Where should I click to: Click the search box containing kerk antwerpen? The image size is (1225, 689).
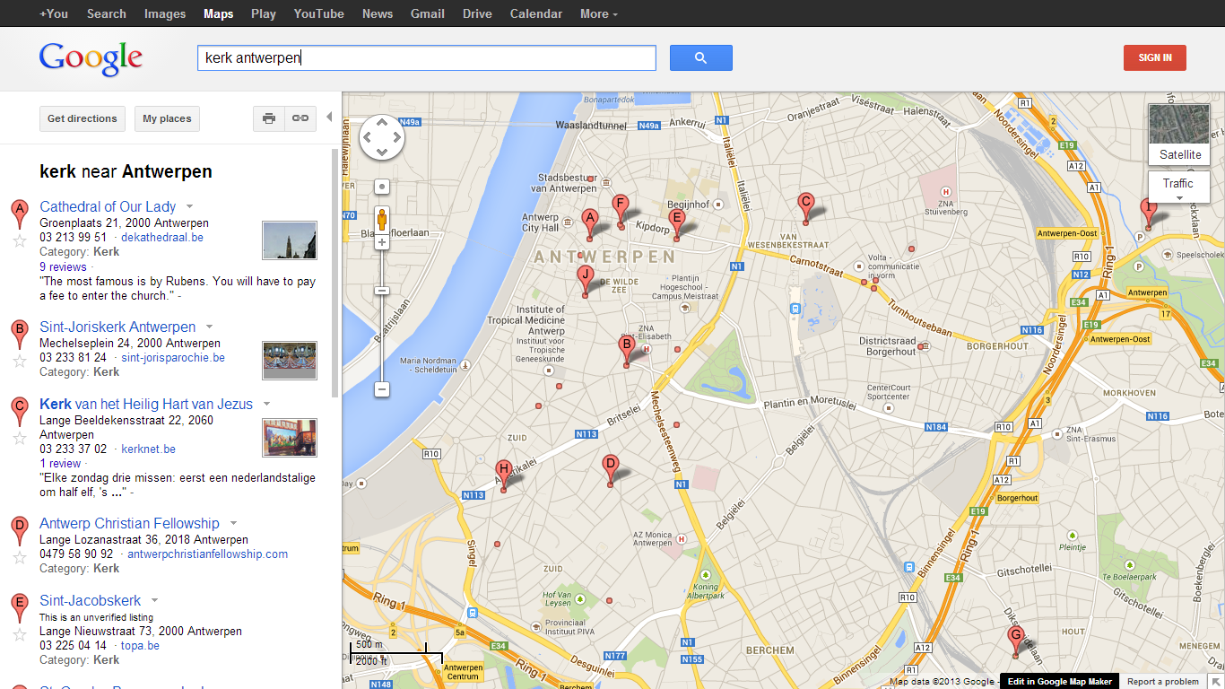(427, 57)
